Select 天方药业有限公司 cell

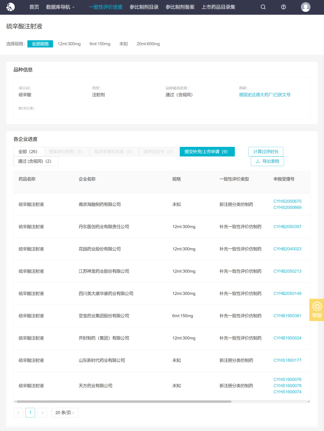click(x=95, y=386)
